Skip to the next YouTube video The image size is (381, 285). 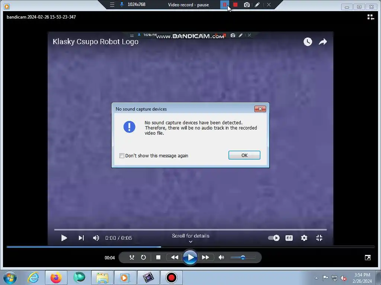(81, 238)
